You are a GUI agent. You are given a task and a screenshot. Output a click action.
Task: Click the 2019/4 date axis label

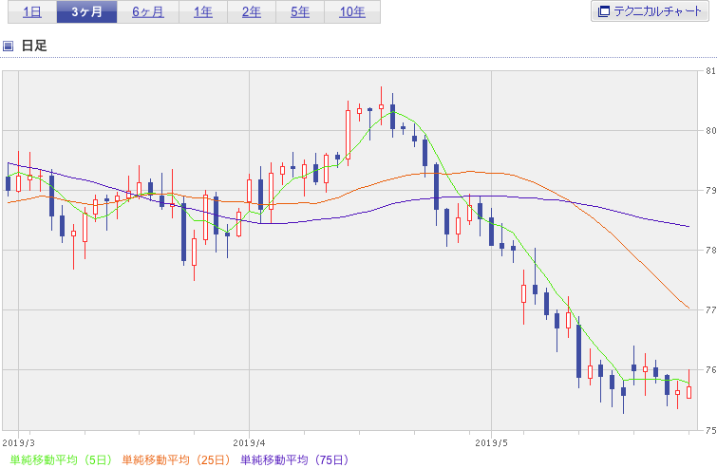click(x=249, y=443)
